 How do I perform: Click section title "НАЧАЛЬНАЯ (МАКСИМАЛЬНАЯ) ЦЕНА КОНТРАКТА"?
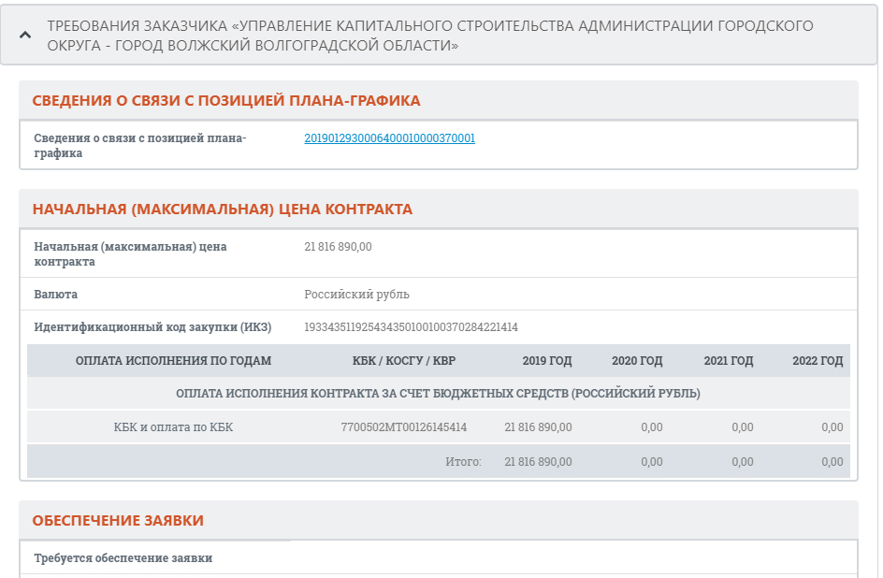click(x=223, y=210)
